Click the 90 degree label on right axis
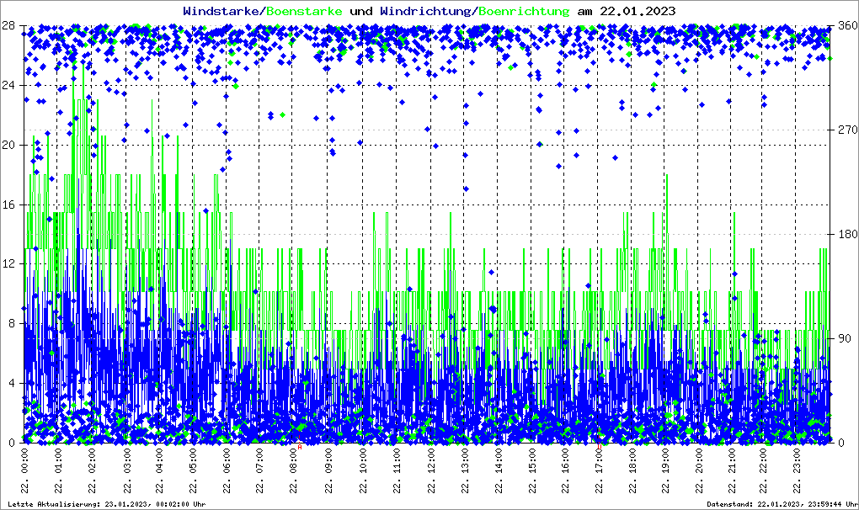859x510 pixels. click(x=844, y=338)
